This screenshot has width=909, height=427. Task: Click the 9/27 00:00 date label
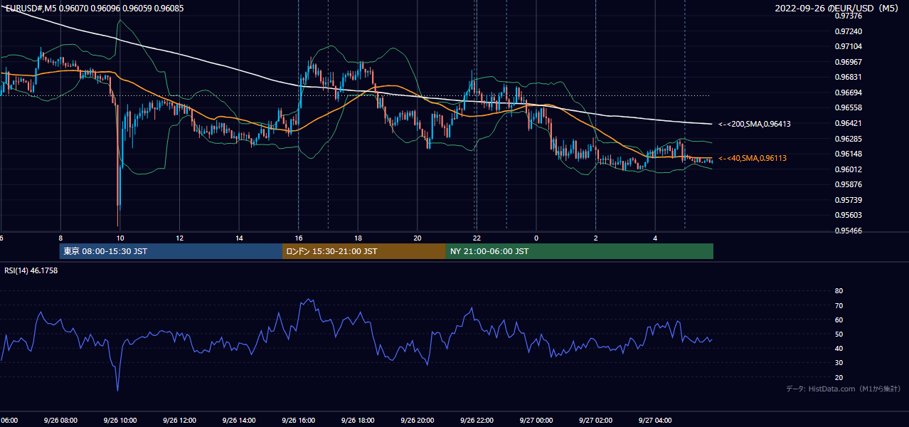[536, 421]
